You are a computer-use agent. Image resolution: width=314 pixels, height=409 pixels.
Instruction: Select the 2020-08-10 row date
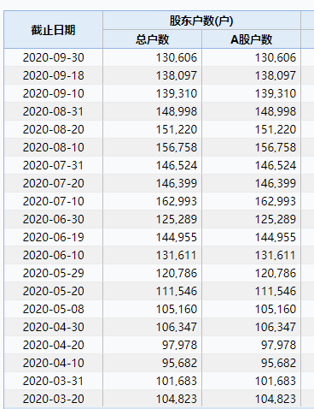[x=54, y=147]
